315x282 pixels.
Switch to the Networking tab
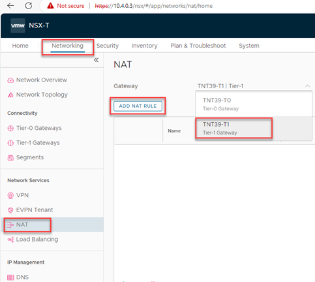[68, 46]
